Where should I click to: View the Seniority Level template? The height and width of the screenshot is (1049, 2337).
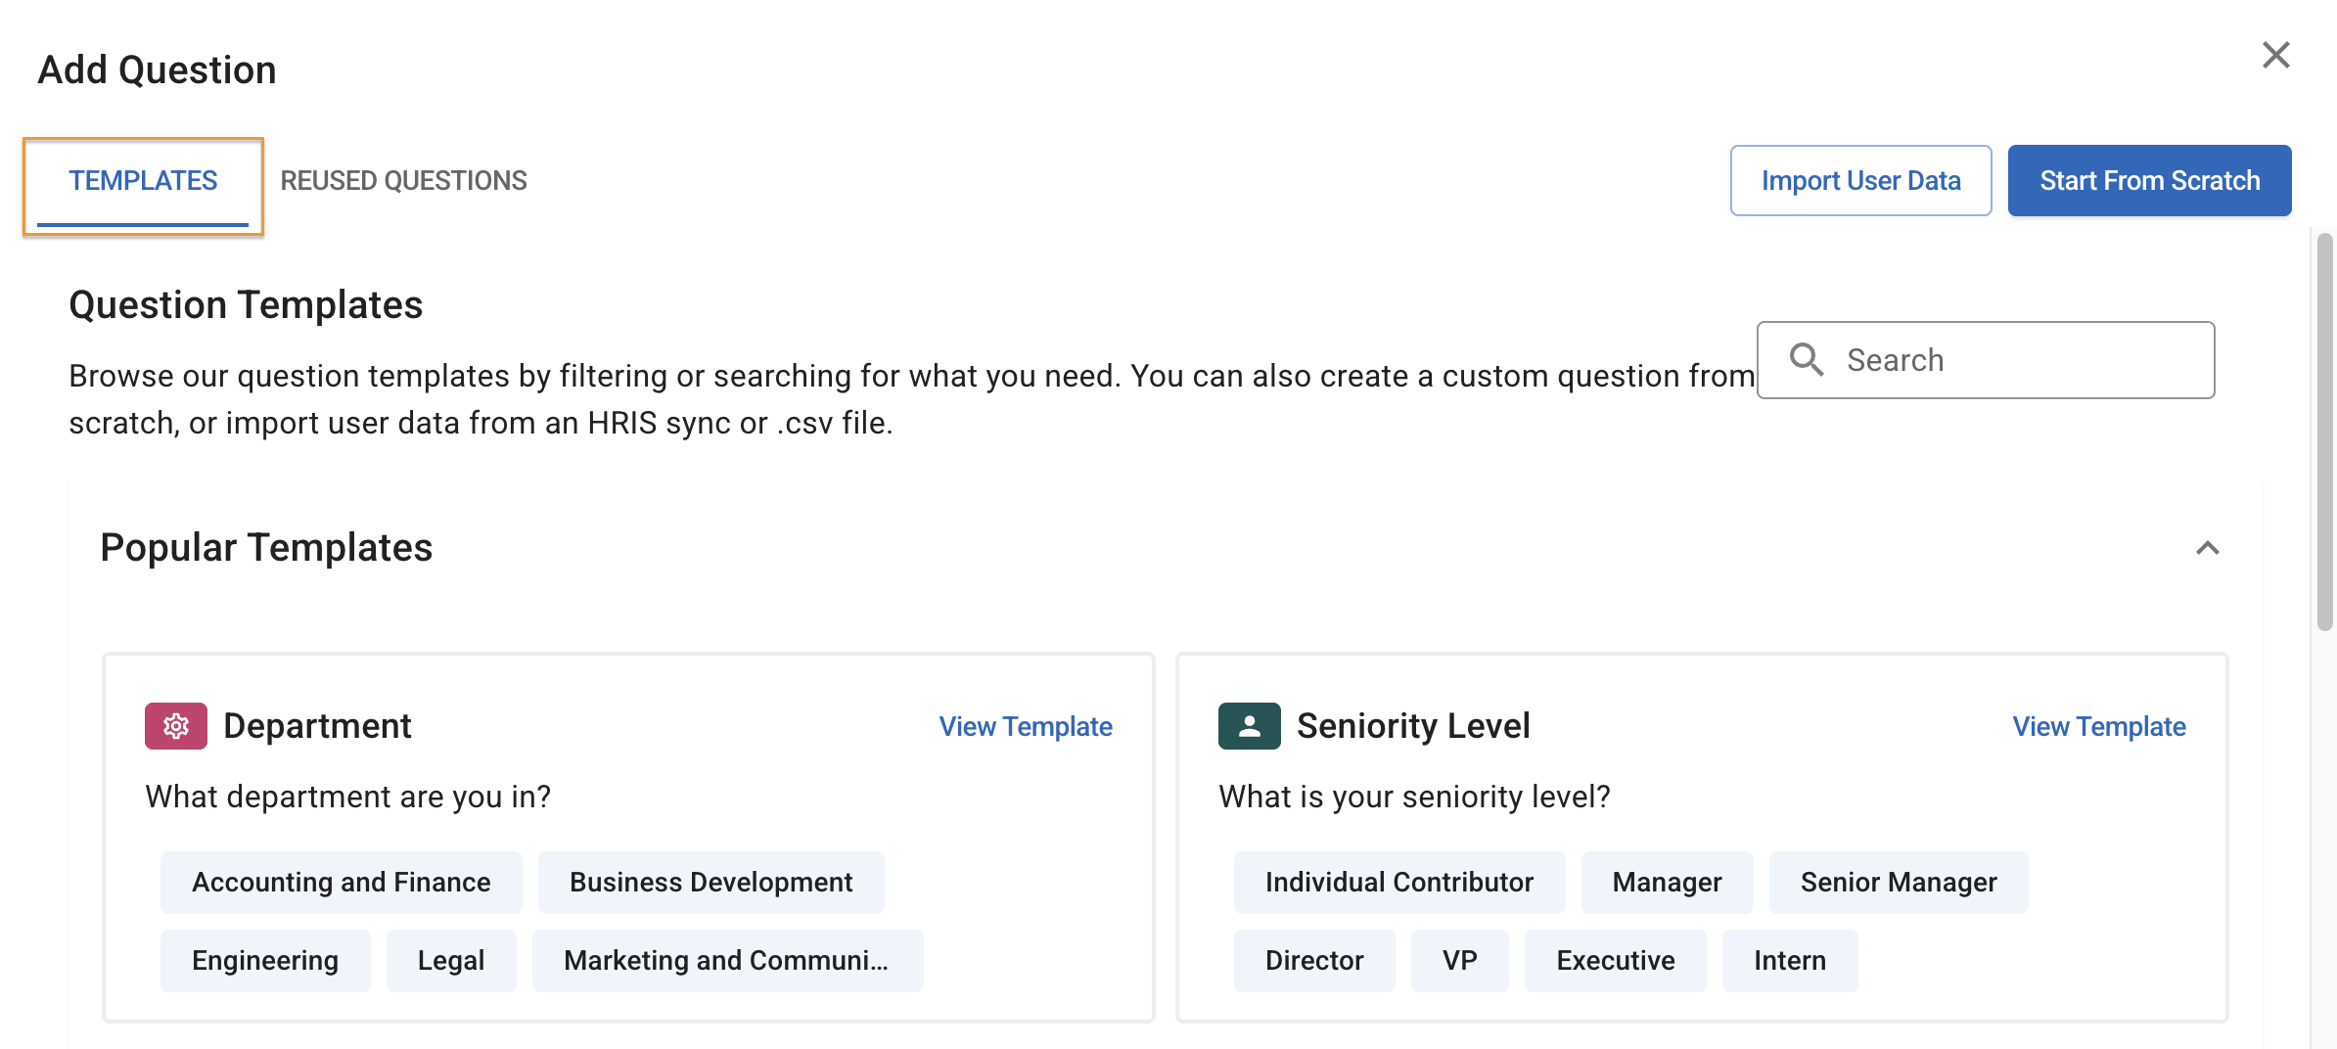pyautogui.click(x=2098, y=726)
